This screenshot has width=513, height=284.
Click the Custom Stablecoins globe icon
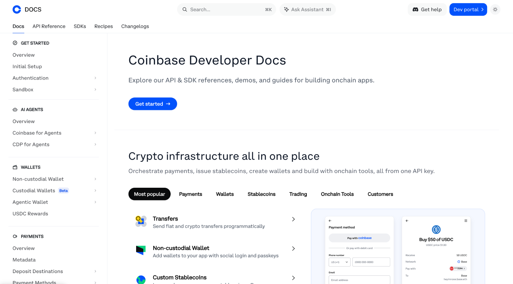[141, 279]
